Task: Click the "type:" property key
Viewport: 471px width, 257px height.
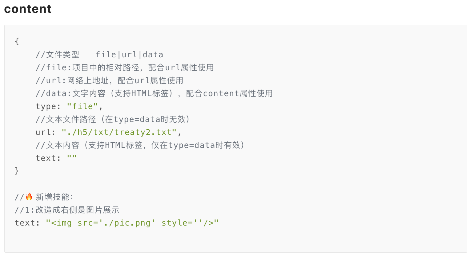Action: tap(48, 107)
